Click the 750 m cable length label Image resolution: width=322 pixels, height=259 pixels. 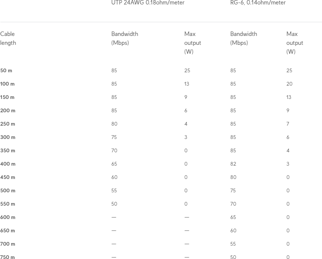point(7,257)
